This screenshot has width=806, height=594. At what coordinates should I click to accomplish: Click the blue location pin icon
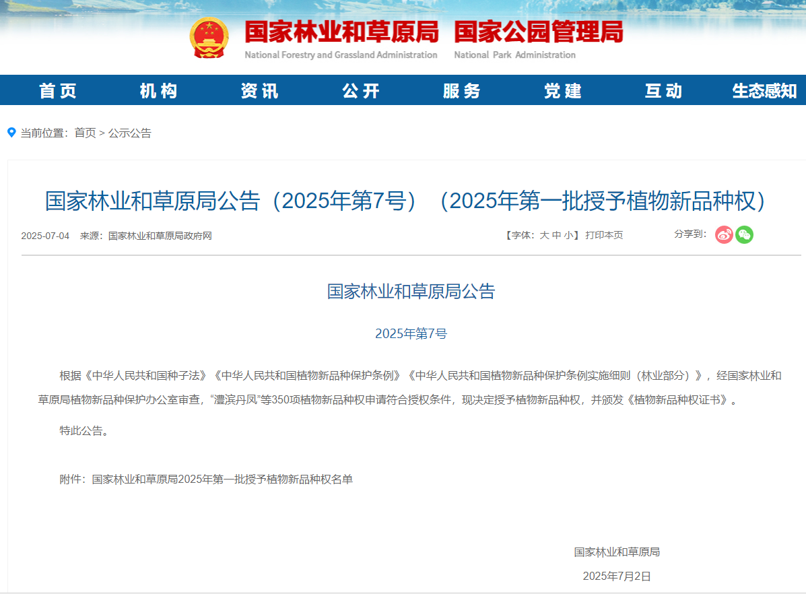pyautogui.click(x=11, y=133)
